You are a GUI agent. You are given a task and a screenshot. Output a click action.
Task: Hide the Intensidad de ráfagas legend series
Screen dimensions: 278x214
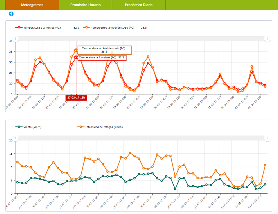pyautogui.click(x=100, y=127)
